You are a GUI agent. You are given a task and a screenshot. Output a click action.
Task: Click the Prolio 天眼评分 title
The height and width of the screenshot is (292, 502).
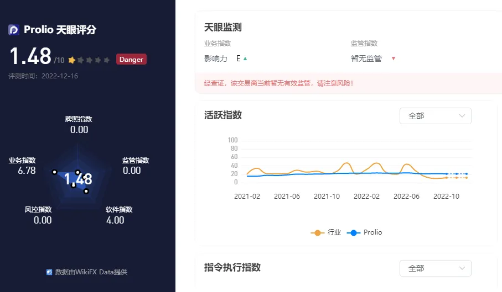click(x=60, y=30)
